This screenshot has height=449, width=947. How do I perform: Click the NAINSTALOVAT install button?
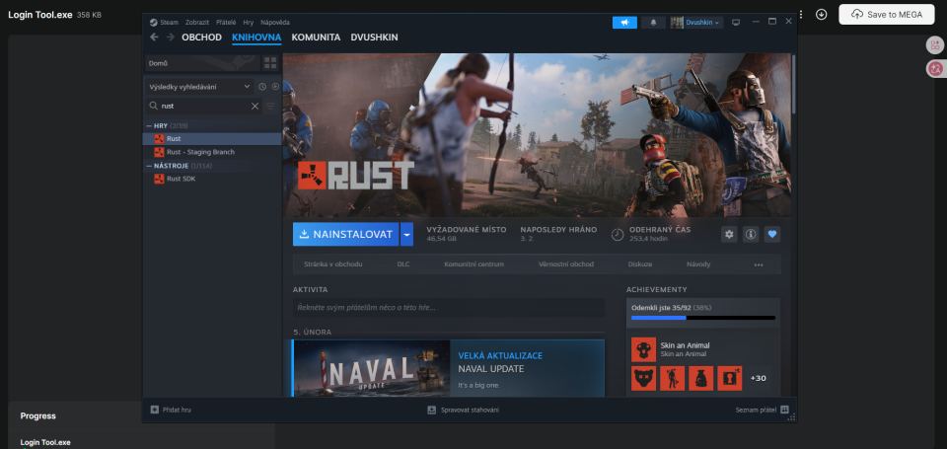(x=346, y=235)
